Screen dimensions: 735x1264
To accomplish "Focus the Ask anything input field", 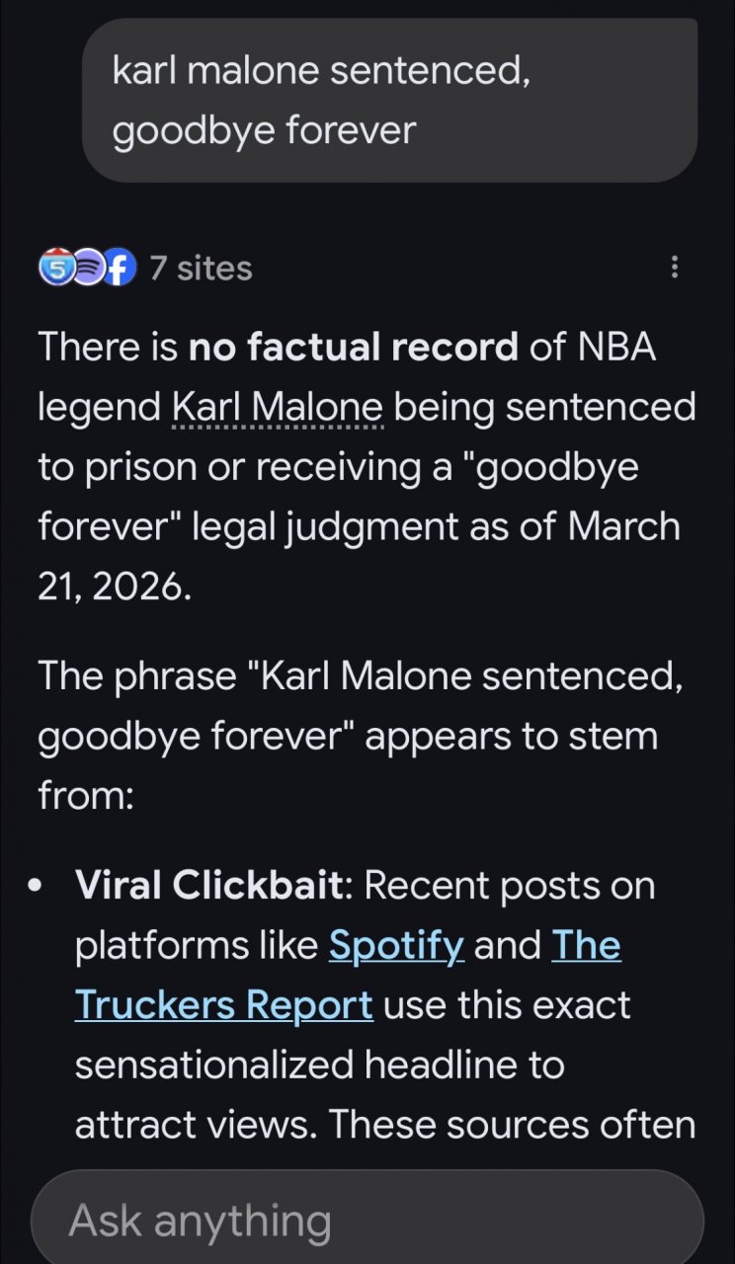I will (x=367, y=1221).
